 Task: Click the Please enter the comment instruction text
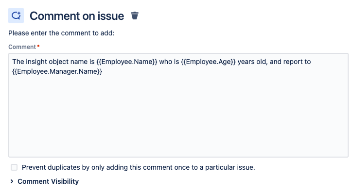pos(61,33)
